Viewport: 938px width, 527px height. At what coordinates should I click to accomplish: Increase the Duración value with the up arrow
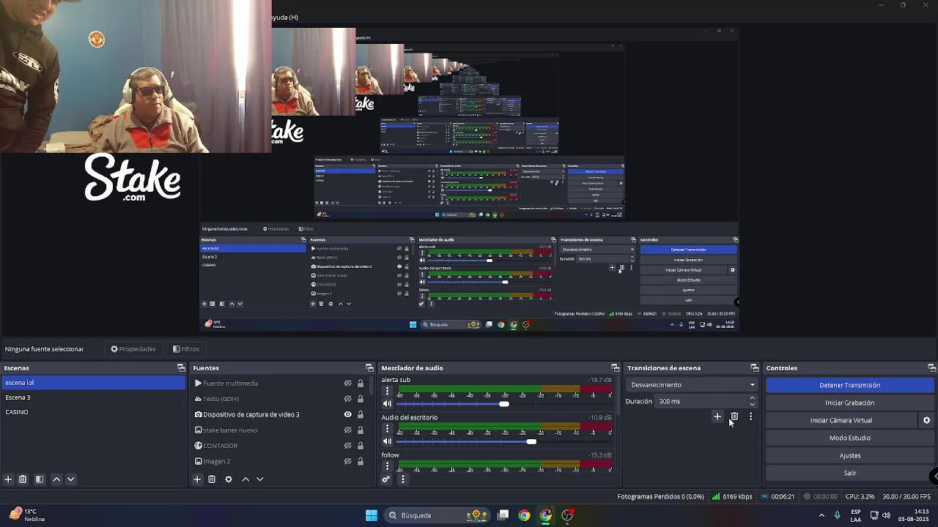(x=752, y=398)
